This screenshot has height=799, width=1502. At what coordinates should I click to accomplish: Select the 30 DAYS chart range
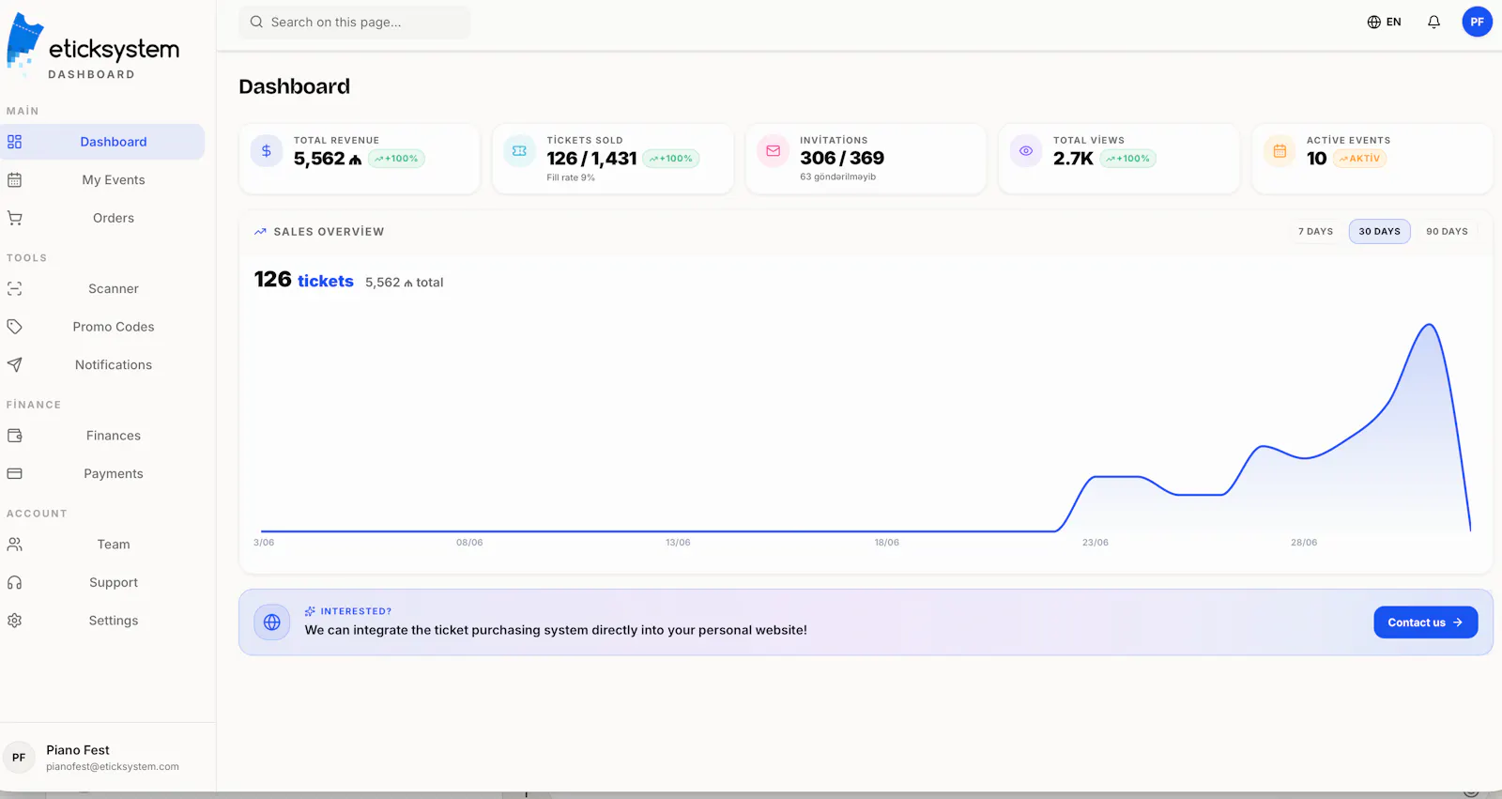1379,231
